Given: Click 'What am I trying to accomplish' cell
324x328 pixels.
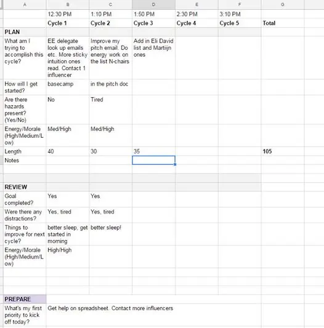Looking at the screenshot, I should (x=25, y=58).
